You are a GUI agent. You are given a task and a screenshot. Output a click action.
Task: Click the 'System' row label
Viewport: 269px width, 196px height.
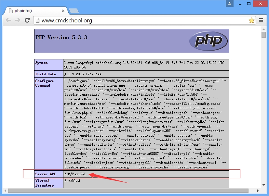click(x=41, y=63)
